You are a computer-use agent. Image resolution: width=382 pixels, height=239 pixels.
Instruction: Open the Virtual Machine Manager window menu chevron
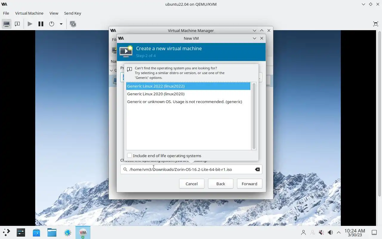click(x=255, y=30)
